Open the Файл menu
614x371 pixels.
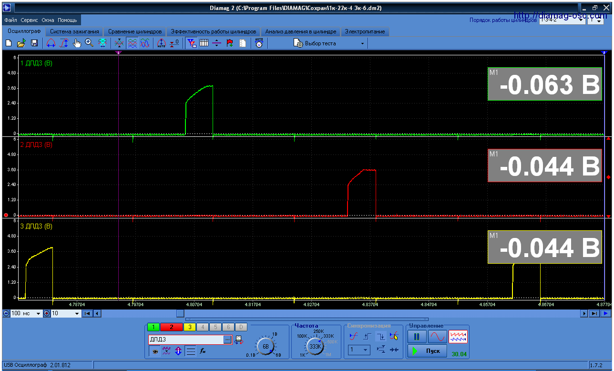point(10,21)
